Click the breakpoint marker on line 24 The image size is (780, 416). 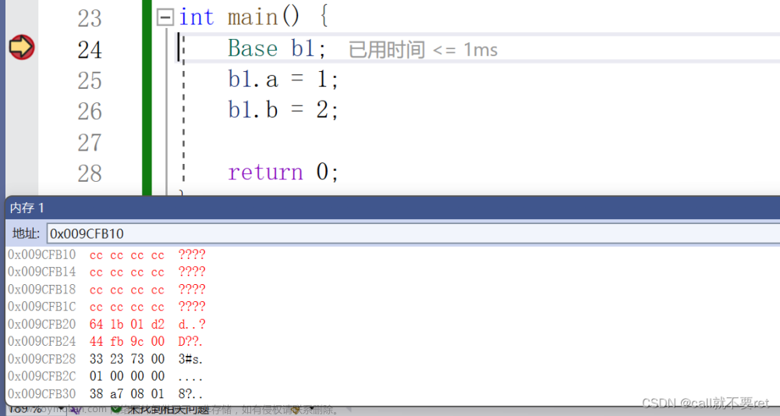(x=21, y=48)
